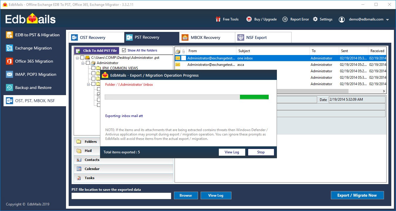Open the Office 365 Migration section
The width and height of the screenshot is (396, 211).
coord(34,61)
